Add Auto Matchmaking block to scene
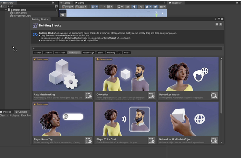This screenshot has width=241, height=158. click(x=89, y=96)
